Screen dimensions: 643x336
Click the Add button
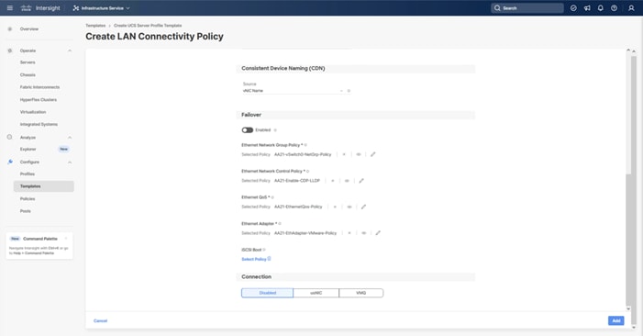615,320
